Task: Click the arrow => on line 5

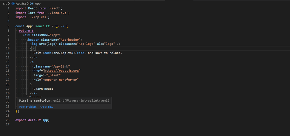Action: pos(63,26)
